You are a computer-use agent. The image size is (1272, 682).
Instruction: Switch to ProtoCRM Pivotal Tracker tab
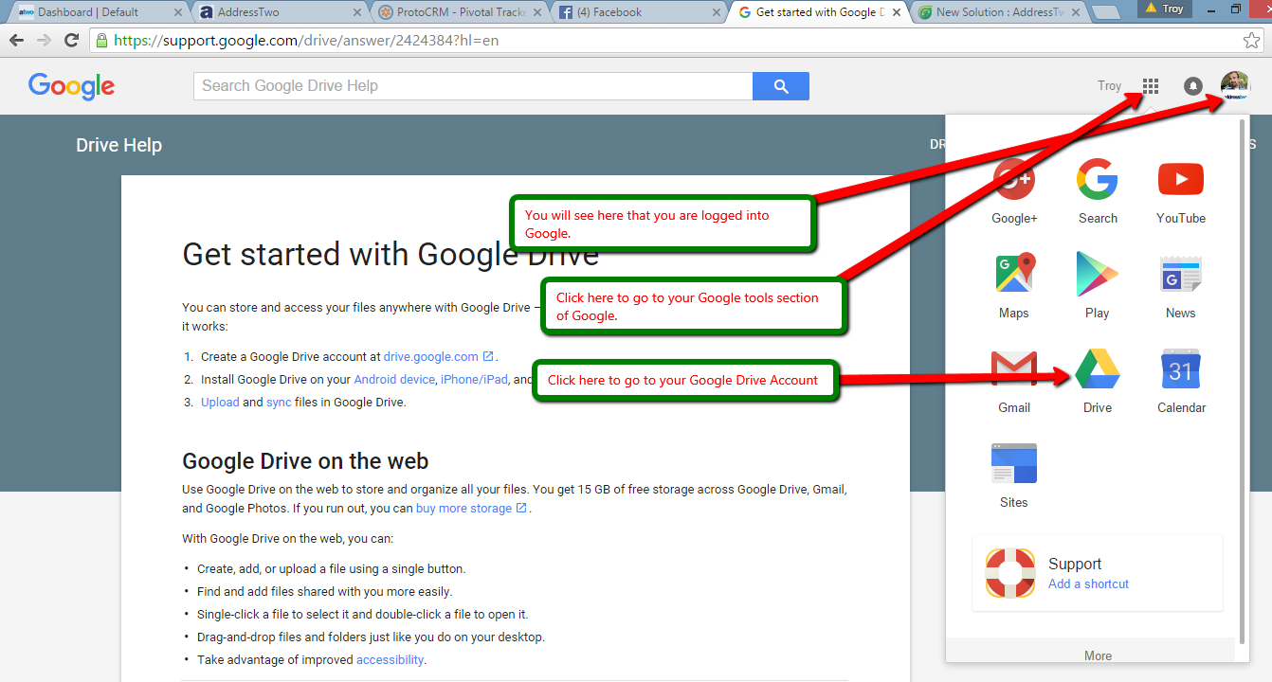pos(457,12)
